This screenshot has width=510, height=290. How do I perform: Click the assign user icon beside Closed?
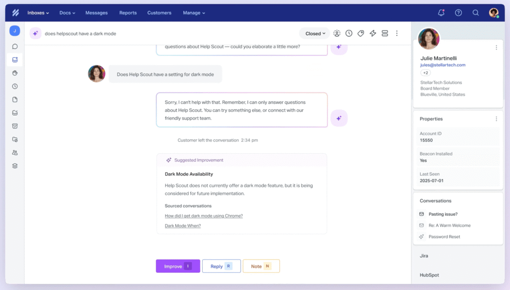point(337,33)
